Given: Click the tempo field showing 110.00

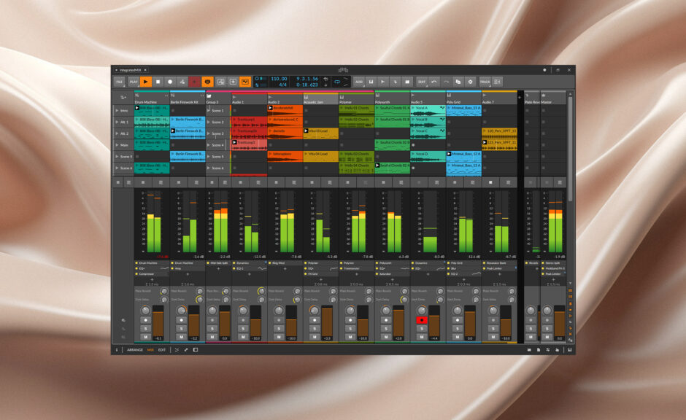Looking at the screenshot, I should tap(279, 79).
